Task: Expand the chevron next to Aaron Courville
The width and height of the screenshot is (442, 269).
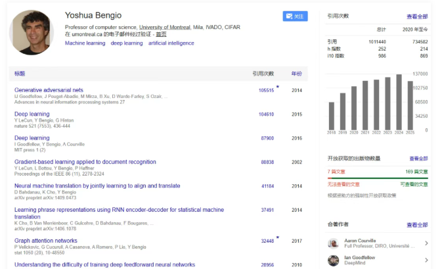Action: click(x=426, y=243)
